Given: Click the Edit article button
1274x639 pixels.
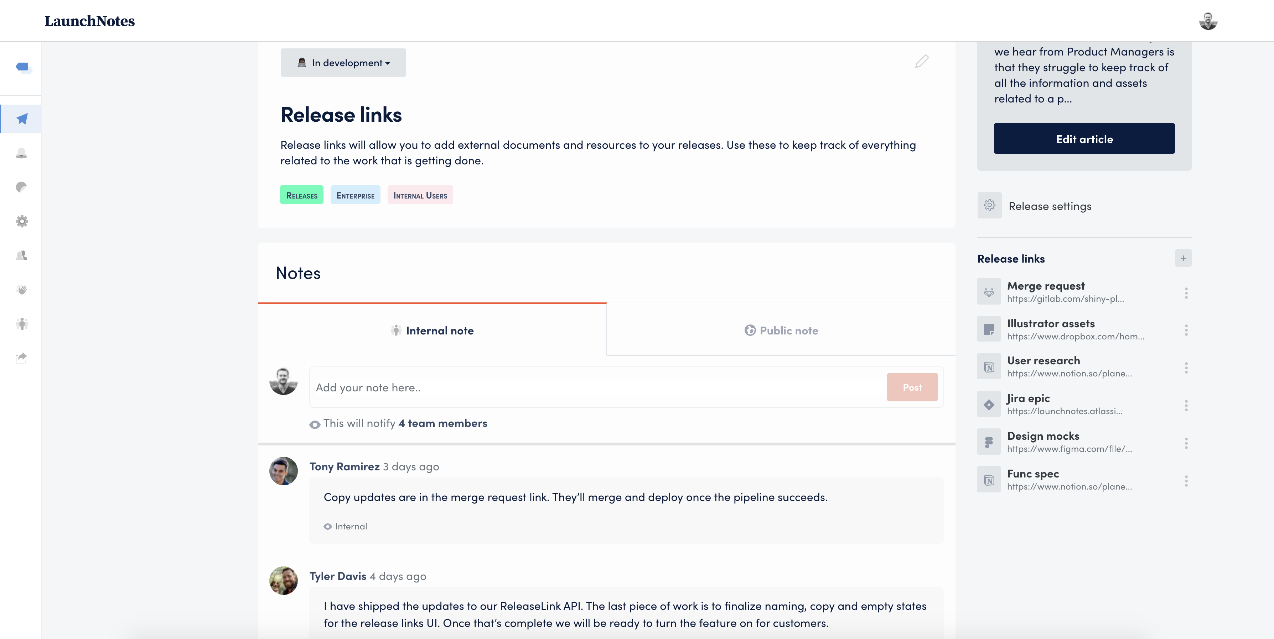Looking at the screenshot, I should point(1084,139).
